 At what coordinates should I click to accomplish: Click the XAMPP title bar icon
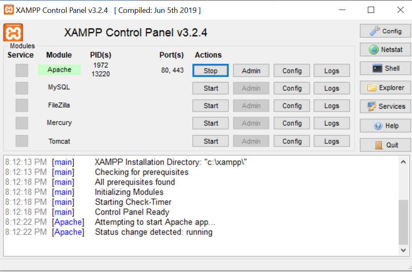pos(9,10)
